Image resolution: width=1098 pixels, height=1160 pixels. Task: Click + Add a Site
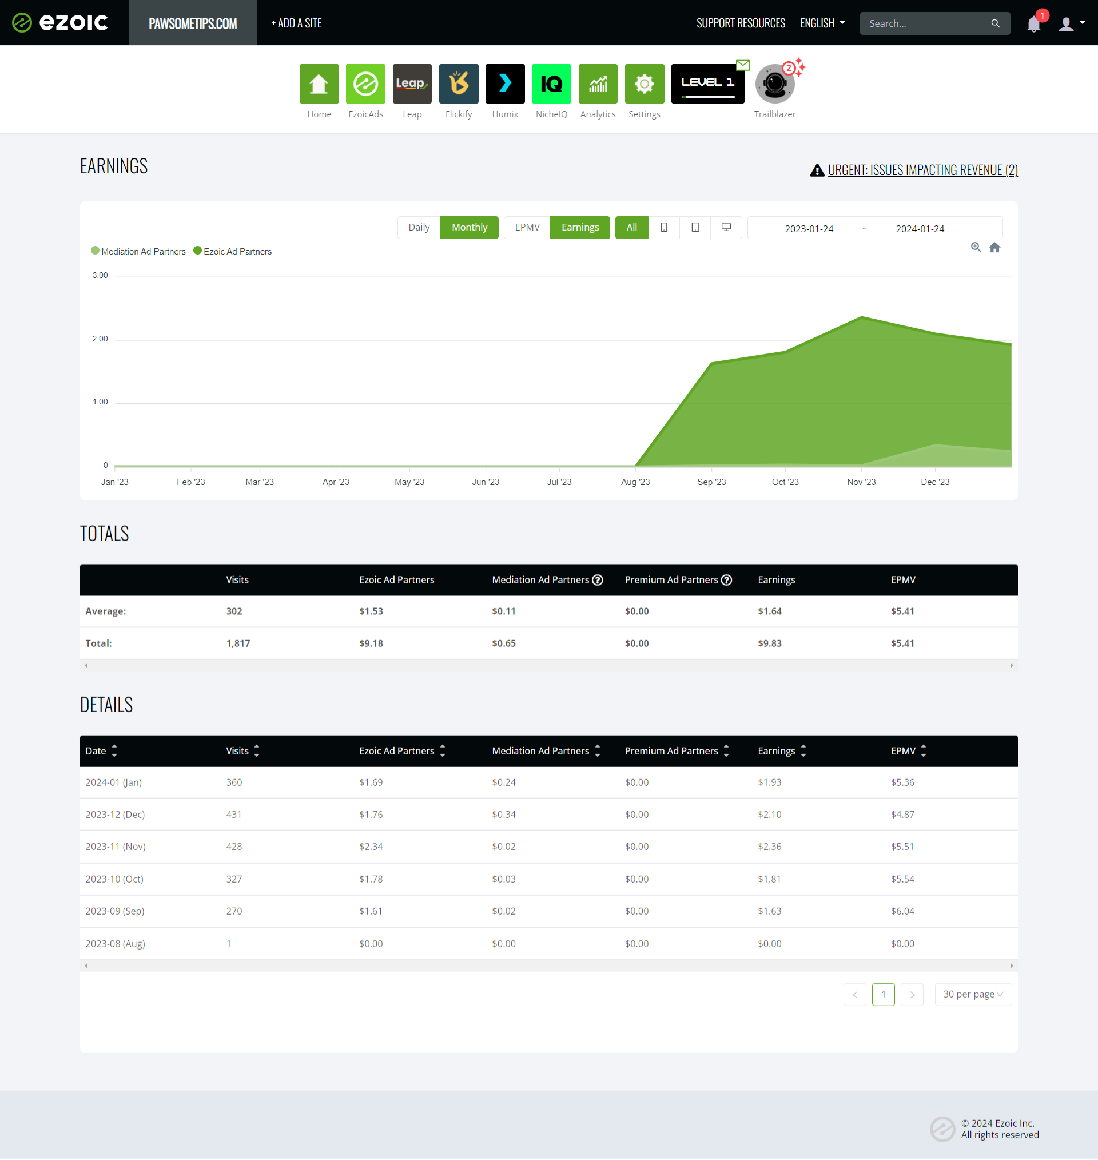(x=296, y=23)
